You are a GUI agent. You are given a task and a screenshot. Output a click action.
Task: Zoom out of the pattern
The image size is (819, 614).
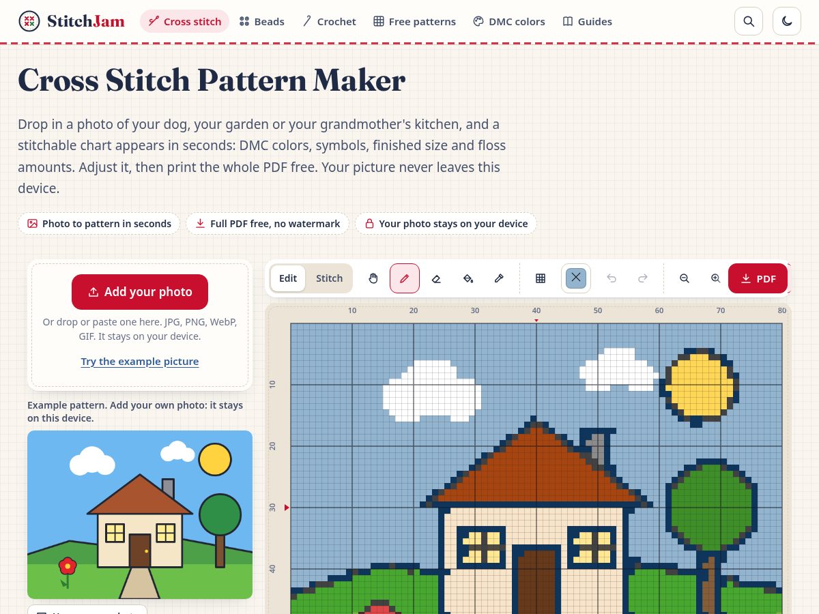tap(685, 278)
